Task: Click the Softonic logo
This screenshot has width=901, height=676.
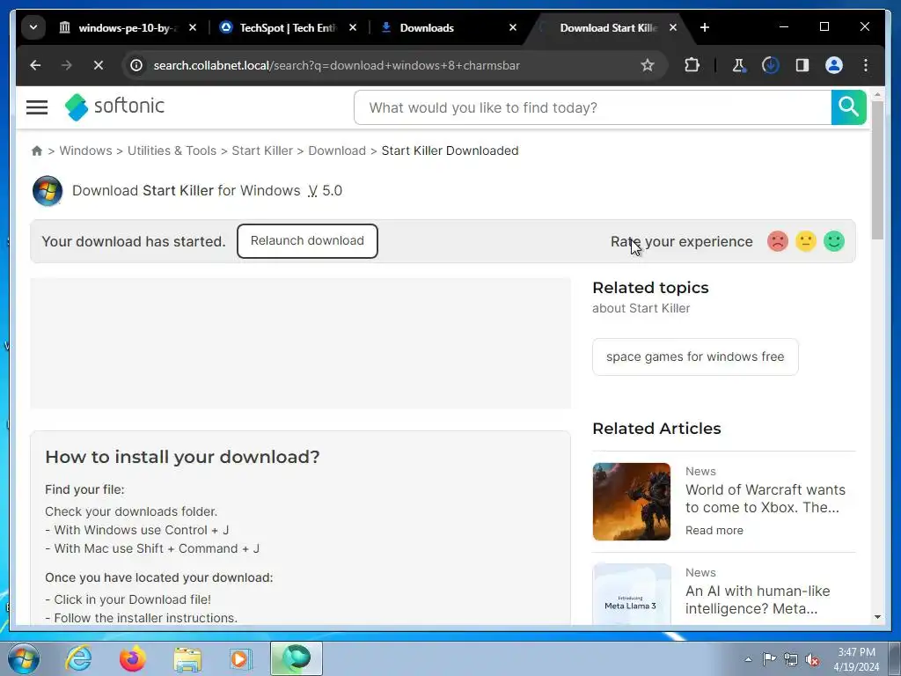Action: [115, 107]
